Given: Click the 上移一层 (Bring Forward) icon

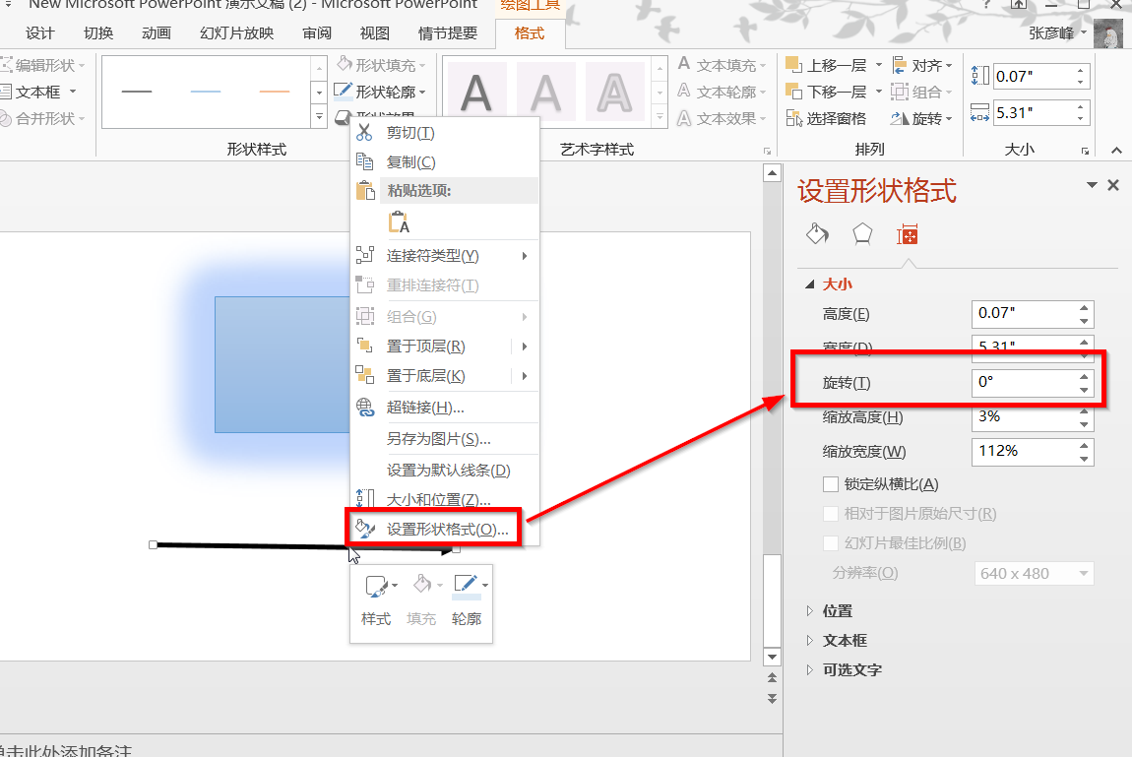Looking at the screenshot, I should click(x=793, y=66).
